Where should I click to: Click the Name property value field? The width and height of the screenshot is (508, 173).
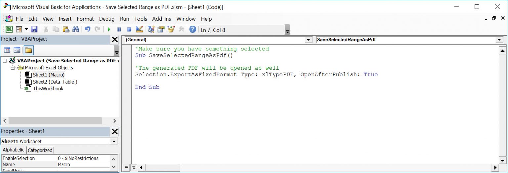click(83, 164)
